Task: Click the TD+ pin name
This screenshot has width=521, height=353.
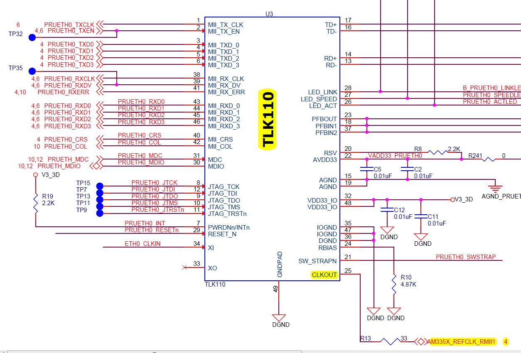Action: coord(331,25)
